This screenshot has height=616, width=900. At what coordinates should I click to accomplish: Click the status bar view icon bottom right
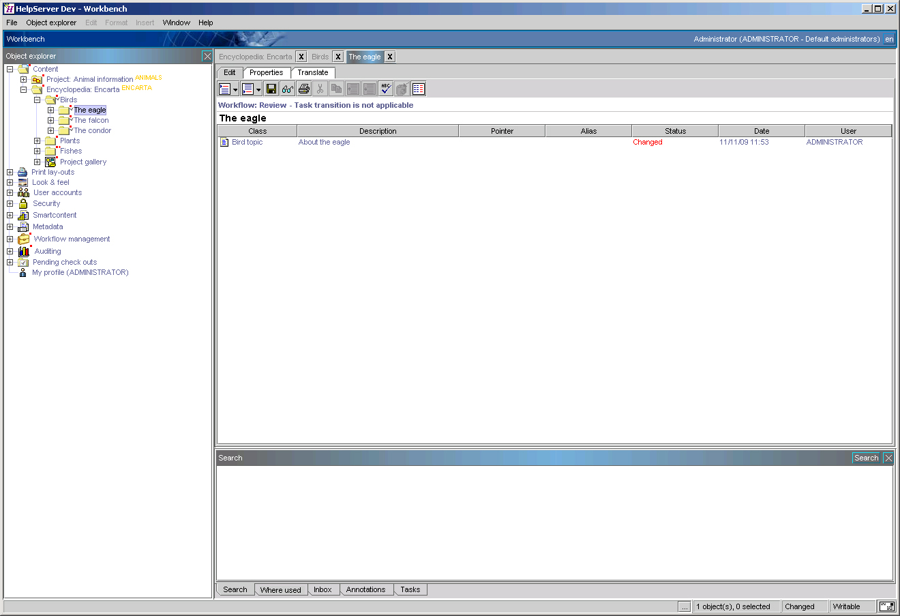[886, 606]
